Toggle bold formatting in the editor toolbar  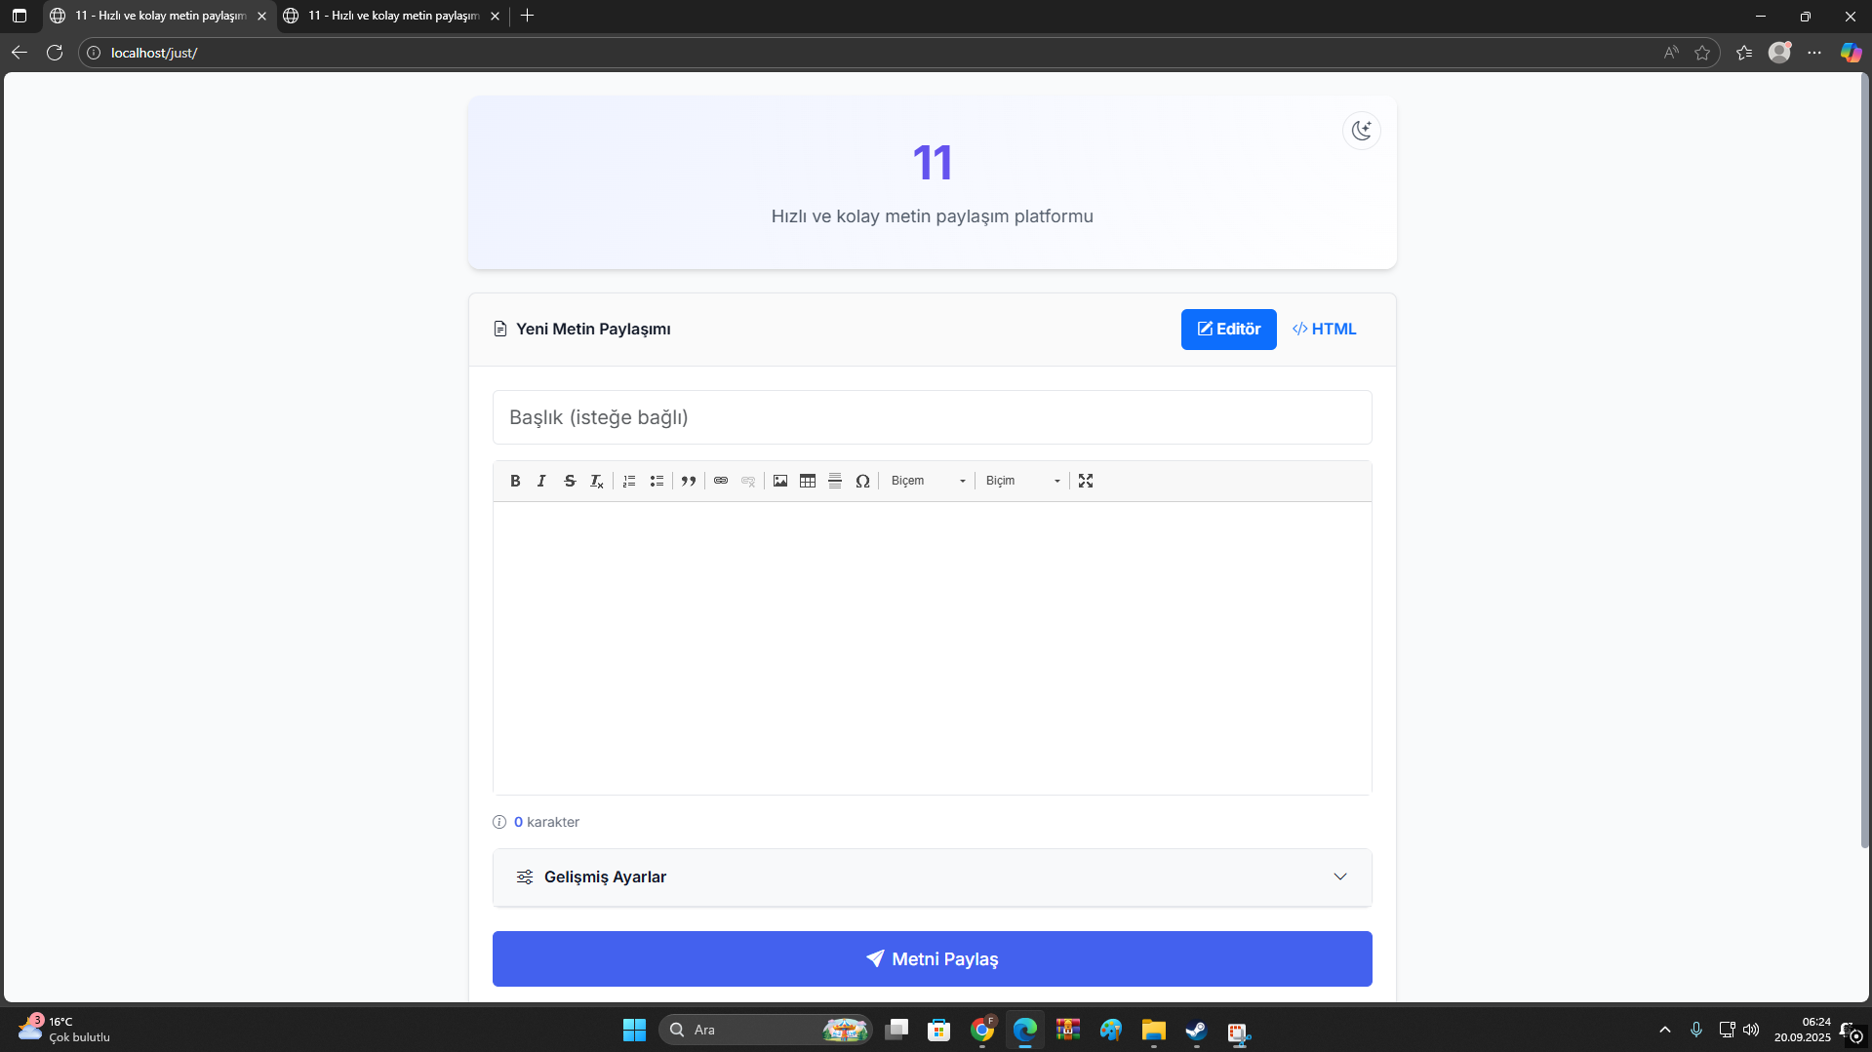point(515,481)
